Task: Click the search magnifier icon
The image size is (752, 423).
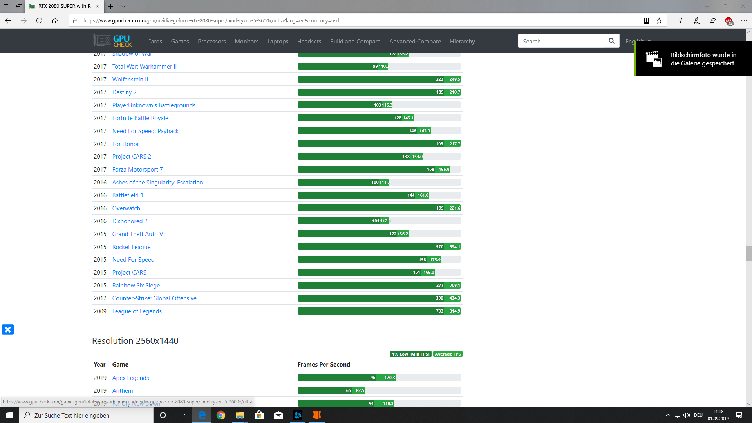Action: [611, 41]
